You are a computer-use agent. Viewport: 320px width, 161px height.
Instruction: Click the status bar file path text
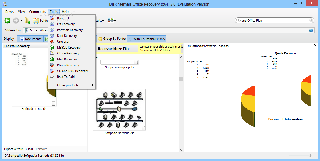coord(34,155)
